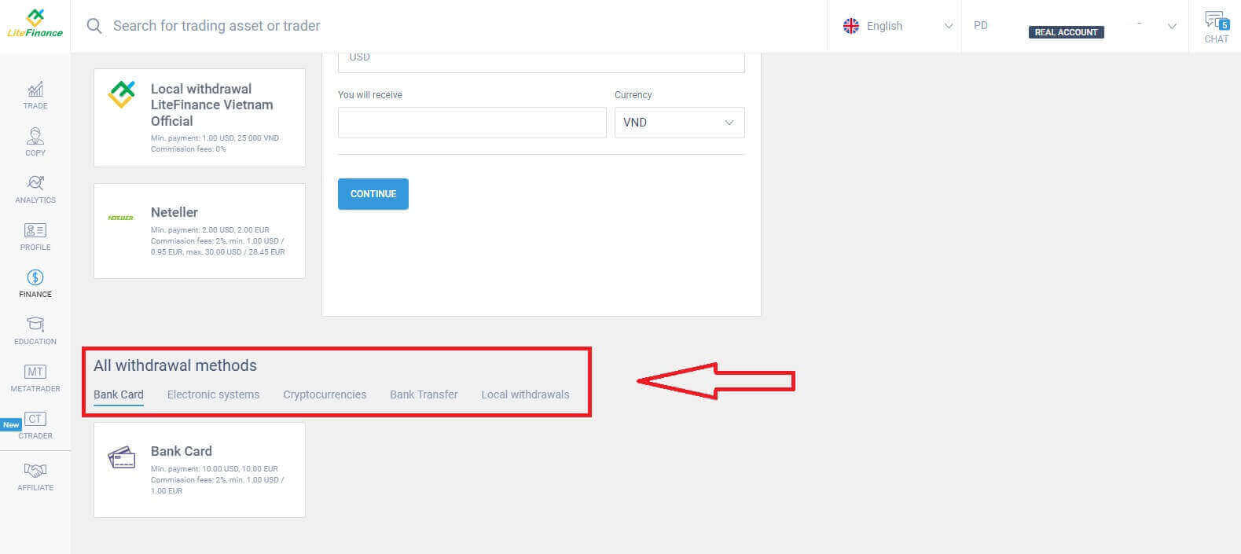
Task: Open the Chat messages icon
Action: 1215,21
